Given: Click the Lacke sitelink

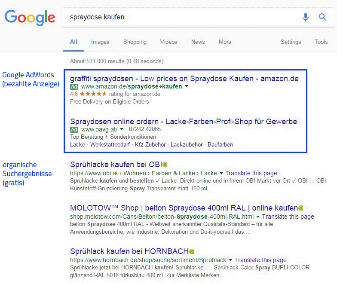Looking at the screenshot, I should [77, 144].
